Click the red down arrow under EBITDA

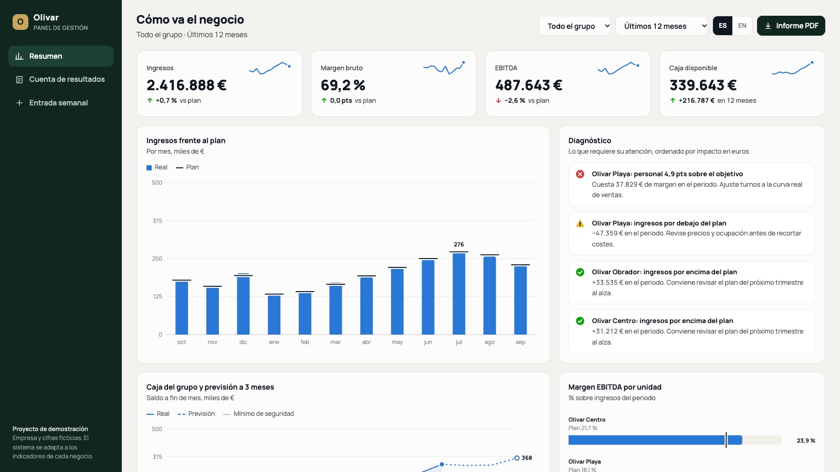(x=498, y=101)
